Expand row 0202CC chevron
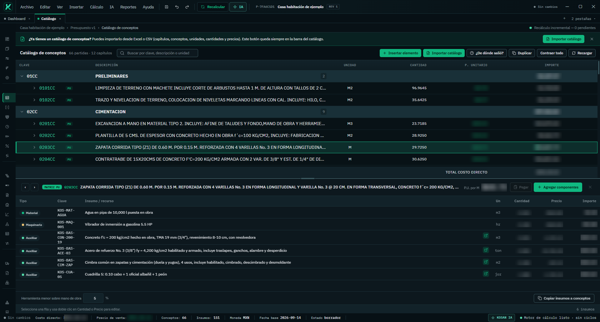 [x=34, y=135]
